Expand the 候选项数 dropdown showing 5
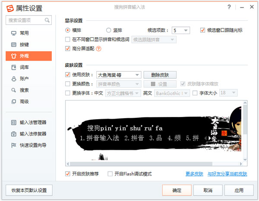 [181, 30]
